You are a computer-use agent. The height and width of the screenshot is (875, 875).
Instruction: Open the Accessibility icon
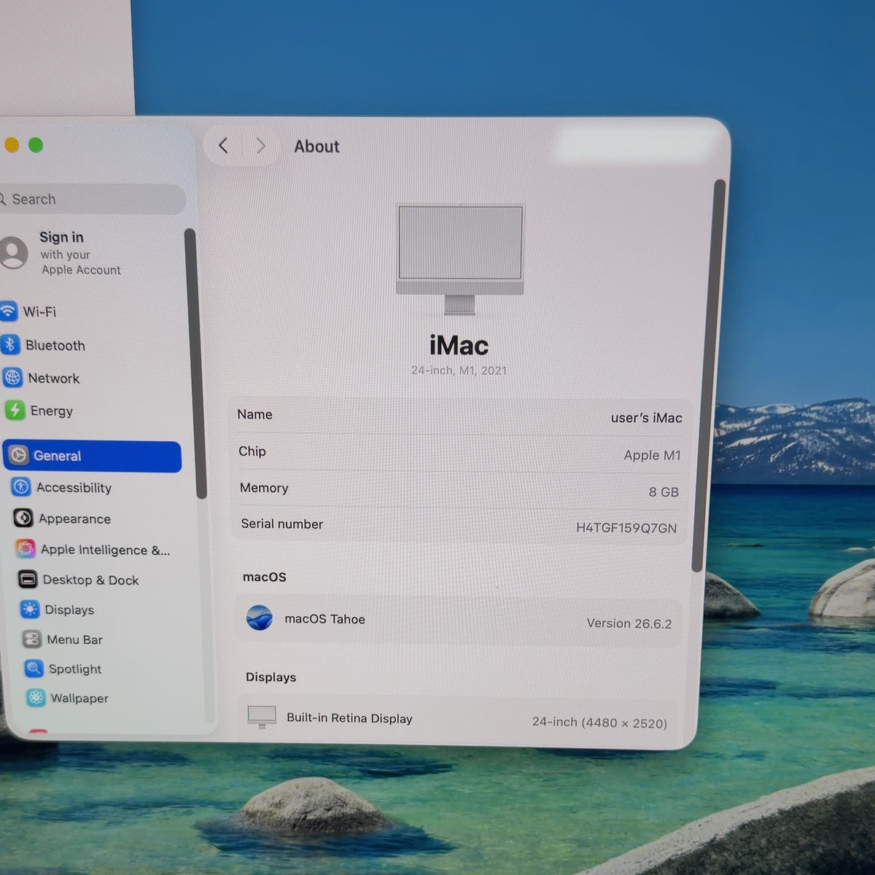[21, 486]
